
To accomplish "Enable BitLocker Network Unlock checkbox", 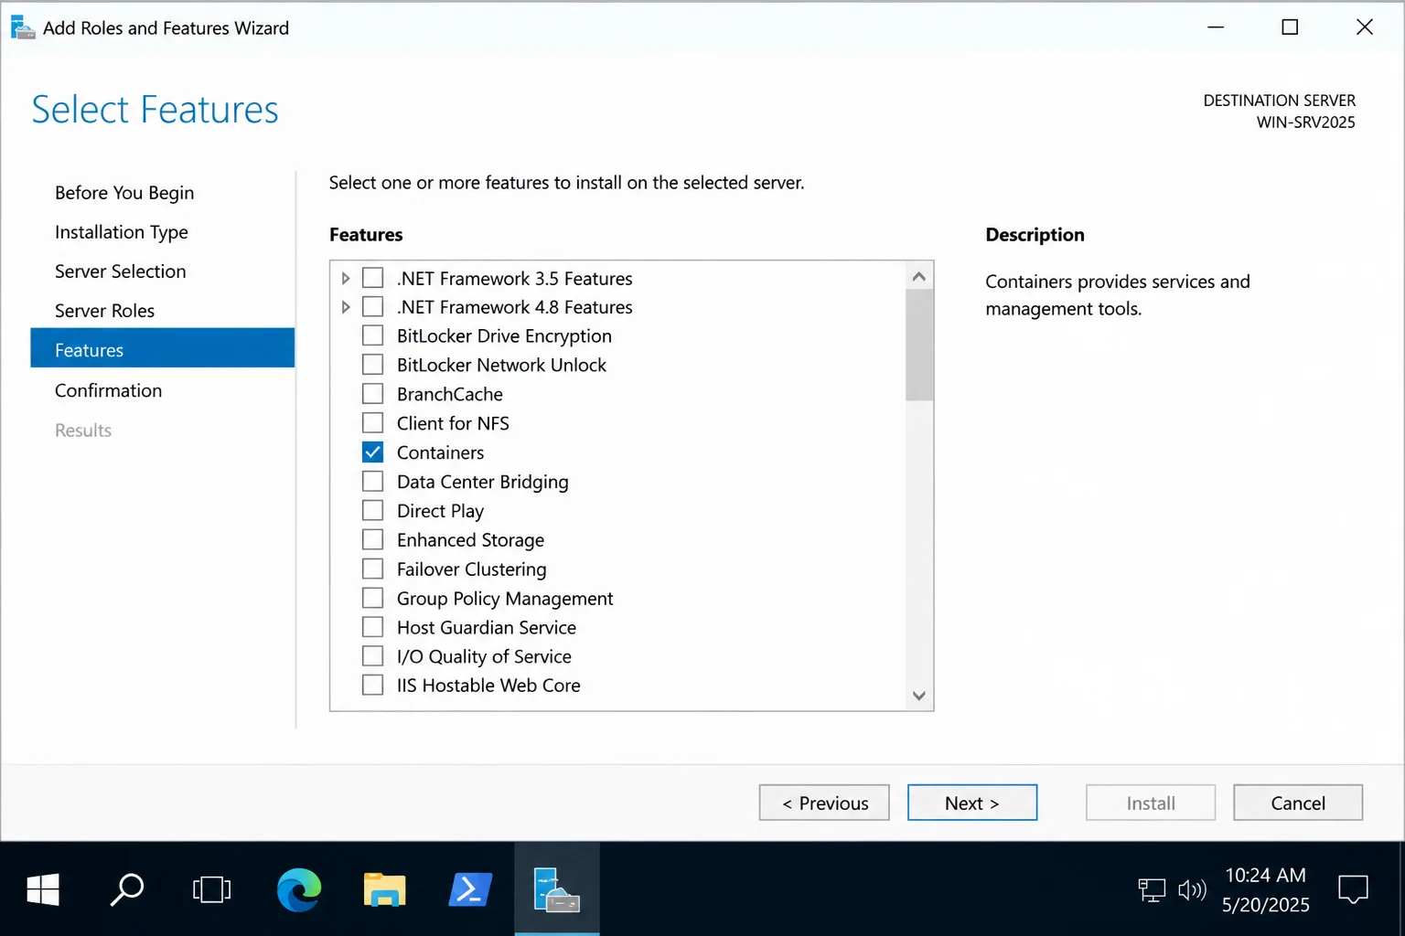I will (372, 365).
